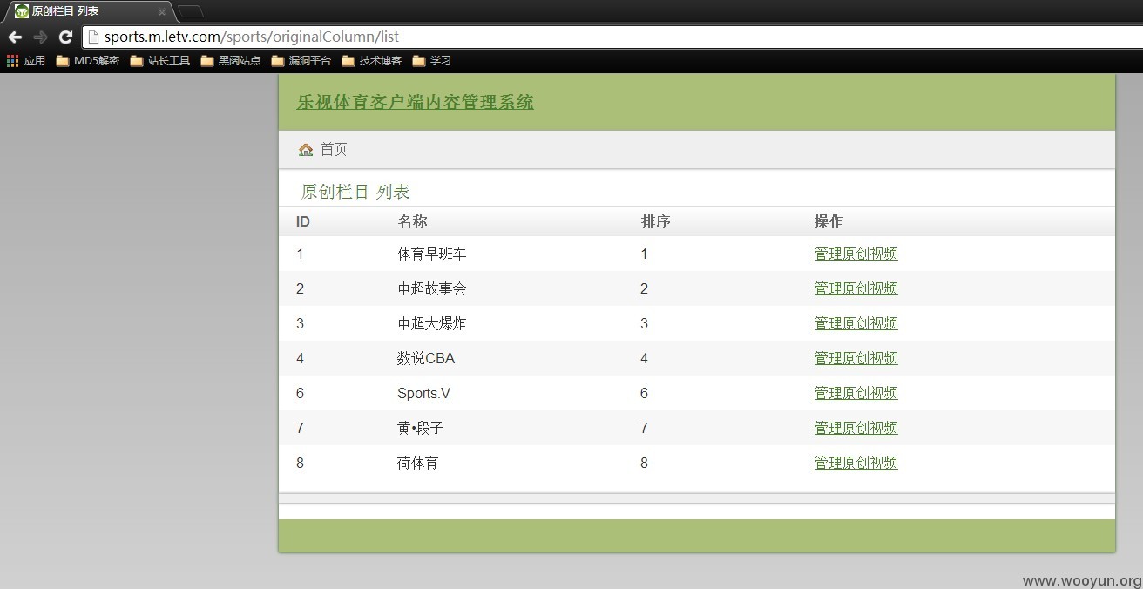Reload the page with refresh icon
Viewport: 1143px width, 589px height.
[x=65, y=37]
